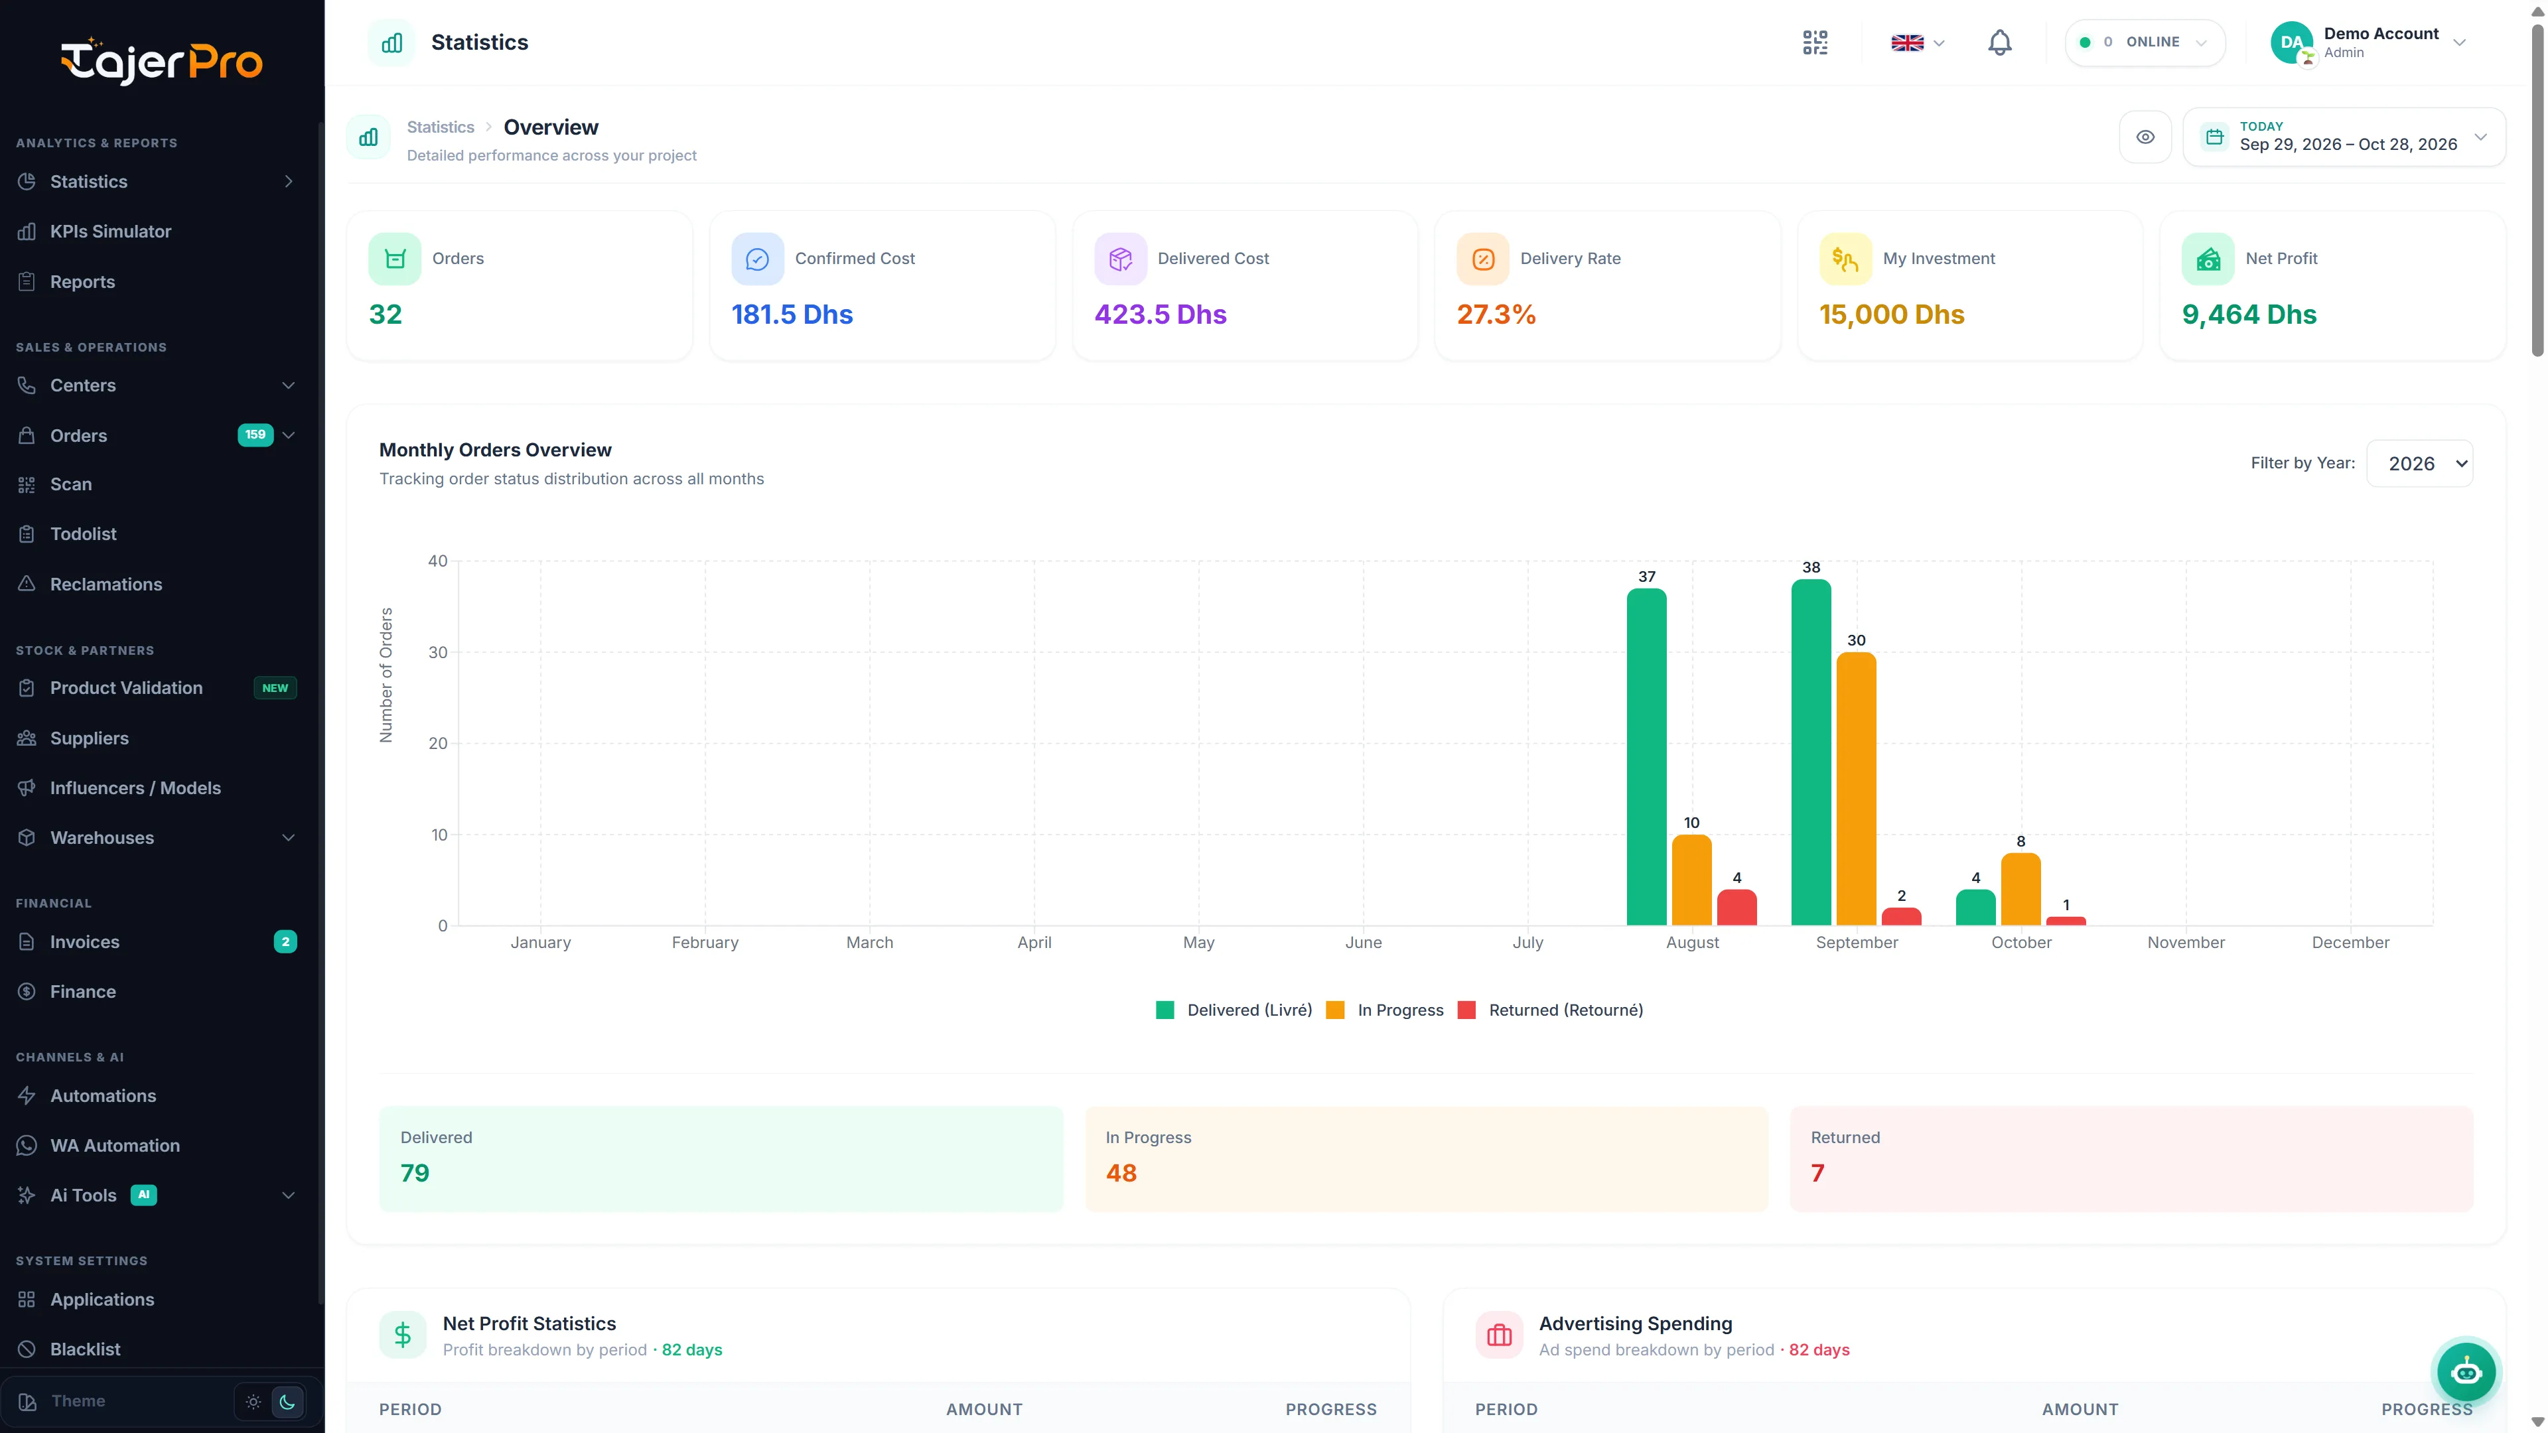Toggle Returned (Retourné) legend series
Screen dimensions: 2548x1433
1550,1010
